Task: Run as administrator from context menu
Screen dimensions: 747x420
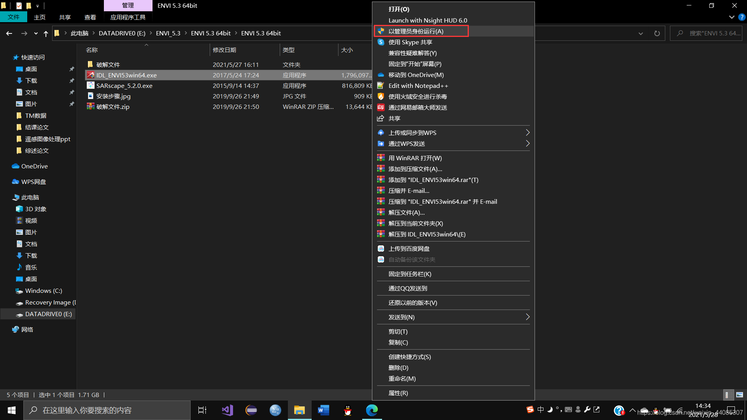Action: coord(416,31)
